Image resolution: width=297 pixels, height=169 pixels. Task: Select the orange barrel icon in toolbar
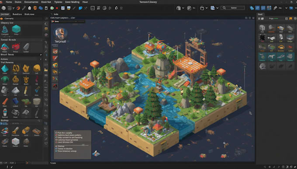click(x=35, y=8)
